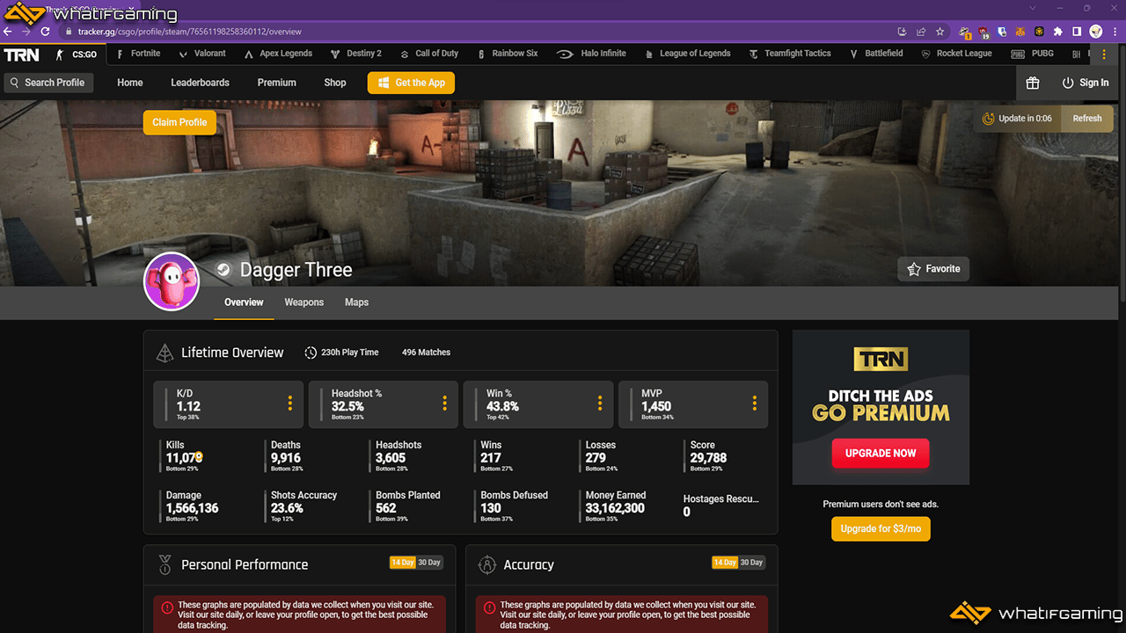Select 30 Day in Accuracy panel
This screenshot has height=633, width=1126.
752,563
